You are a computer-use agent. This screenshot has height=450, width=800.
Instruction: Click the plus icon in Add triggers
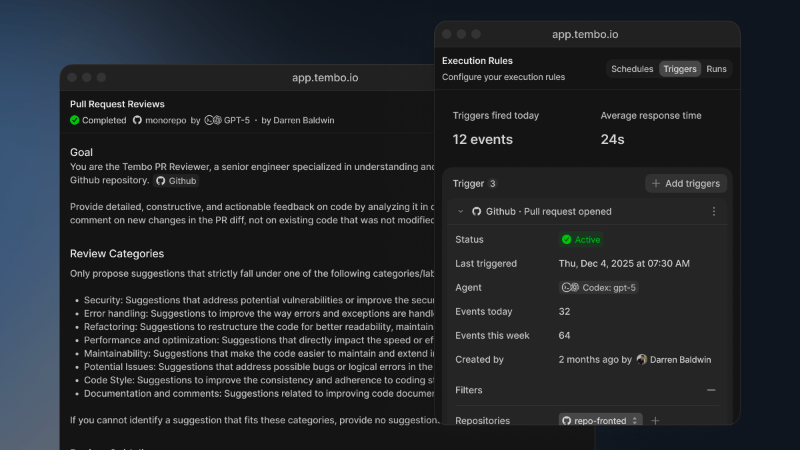point(656,183)
